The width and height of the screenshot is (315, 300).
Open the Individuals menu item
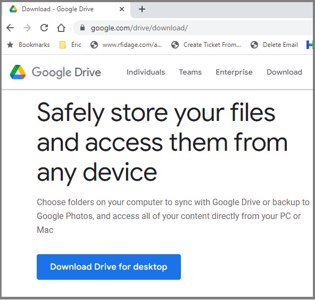146,72
